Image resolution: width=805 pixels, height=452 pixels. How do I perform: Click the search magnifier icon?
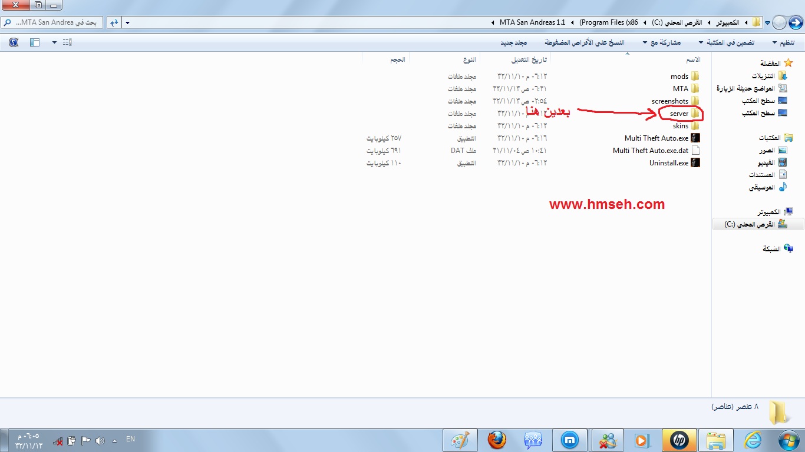pos(6,22)
